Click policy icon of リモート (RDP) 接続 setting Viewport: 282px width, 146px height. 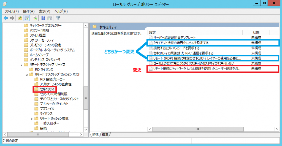click(151, 58)
